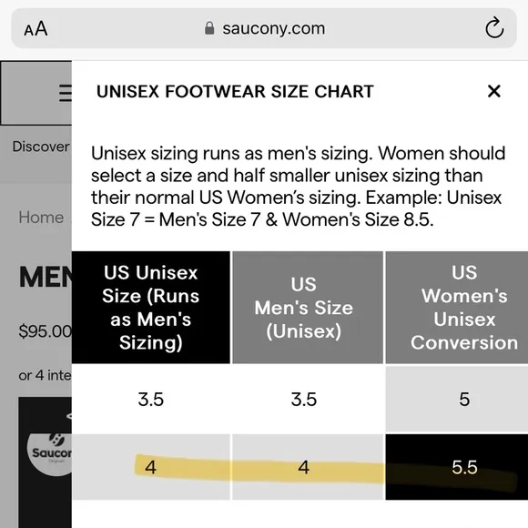Viewport: 528px width, 528px height.
Task: Tap women's conversion size 5 cell
Action: tap(457, 399)
